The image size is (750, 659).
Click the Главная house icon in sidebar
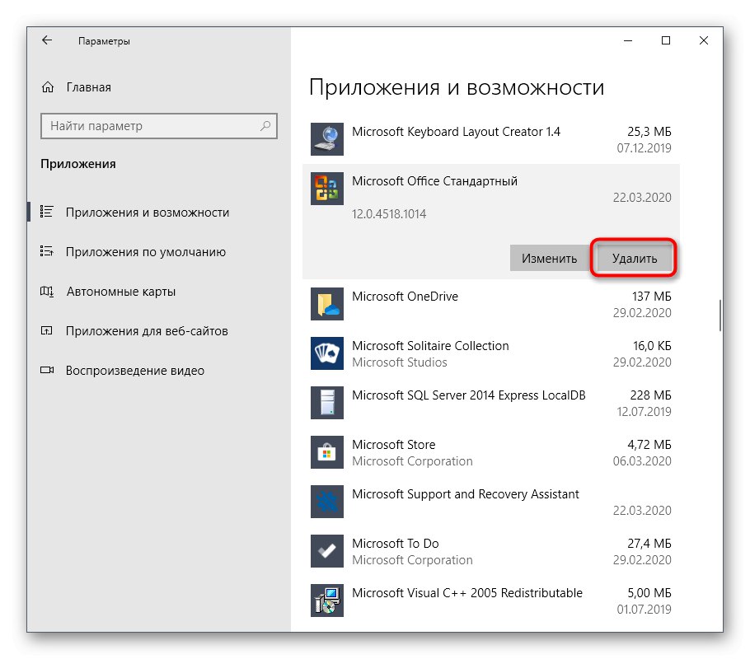coord(48,86)
